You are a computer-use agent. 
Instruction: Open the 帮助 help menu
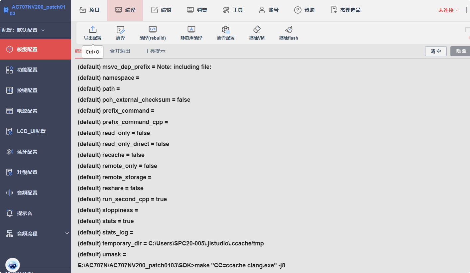point(304,10)
